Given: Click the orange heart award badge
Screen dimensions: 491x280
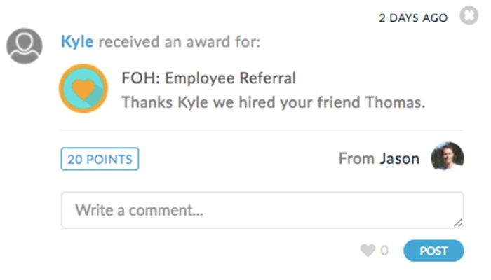Looking at the screenshot, I should pyautogui.click(x=83, y=88).
